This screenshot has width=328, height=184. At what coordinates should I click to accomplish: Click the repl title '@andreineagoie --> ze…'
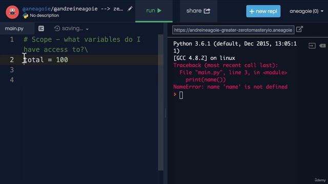pos(88,9)
